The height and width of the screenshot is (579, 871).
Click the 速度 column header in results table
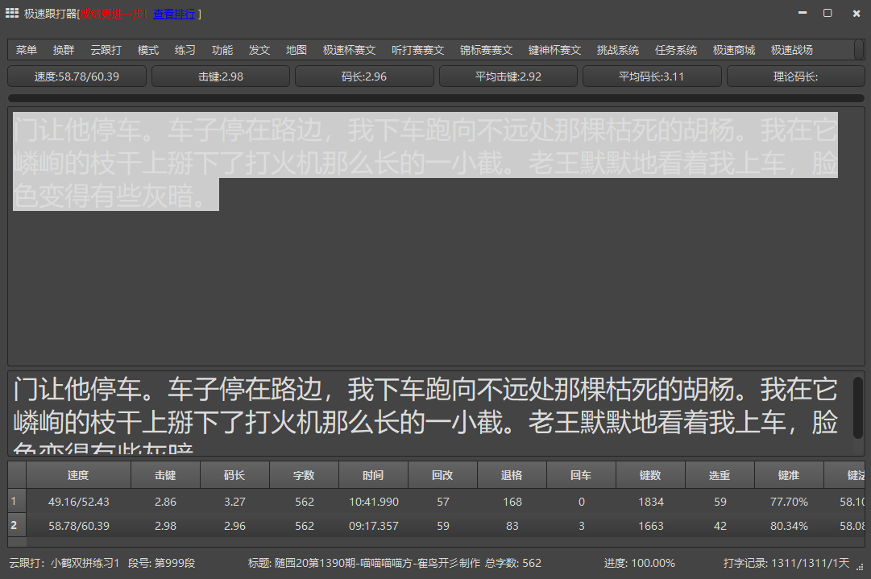pyautogui.click(x=78, y=475)
